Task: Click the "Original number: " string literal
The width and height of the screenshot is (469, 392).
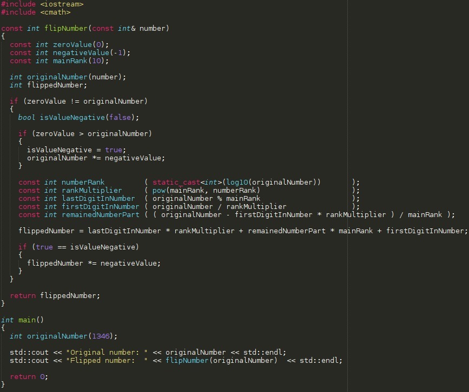Action: (107, 352)
